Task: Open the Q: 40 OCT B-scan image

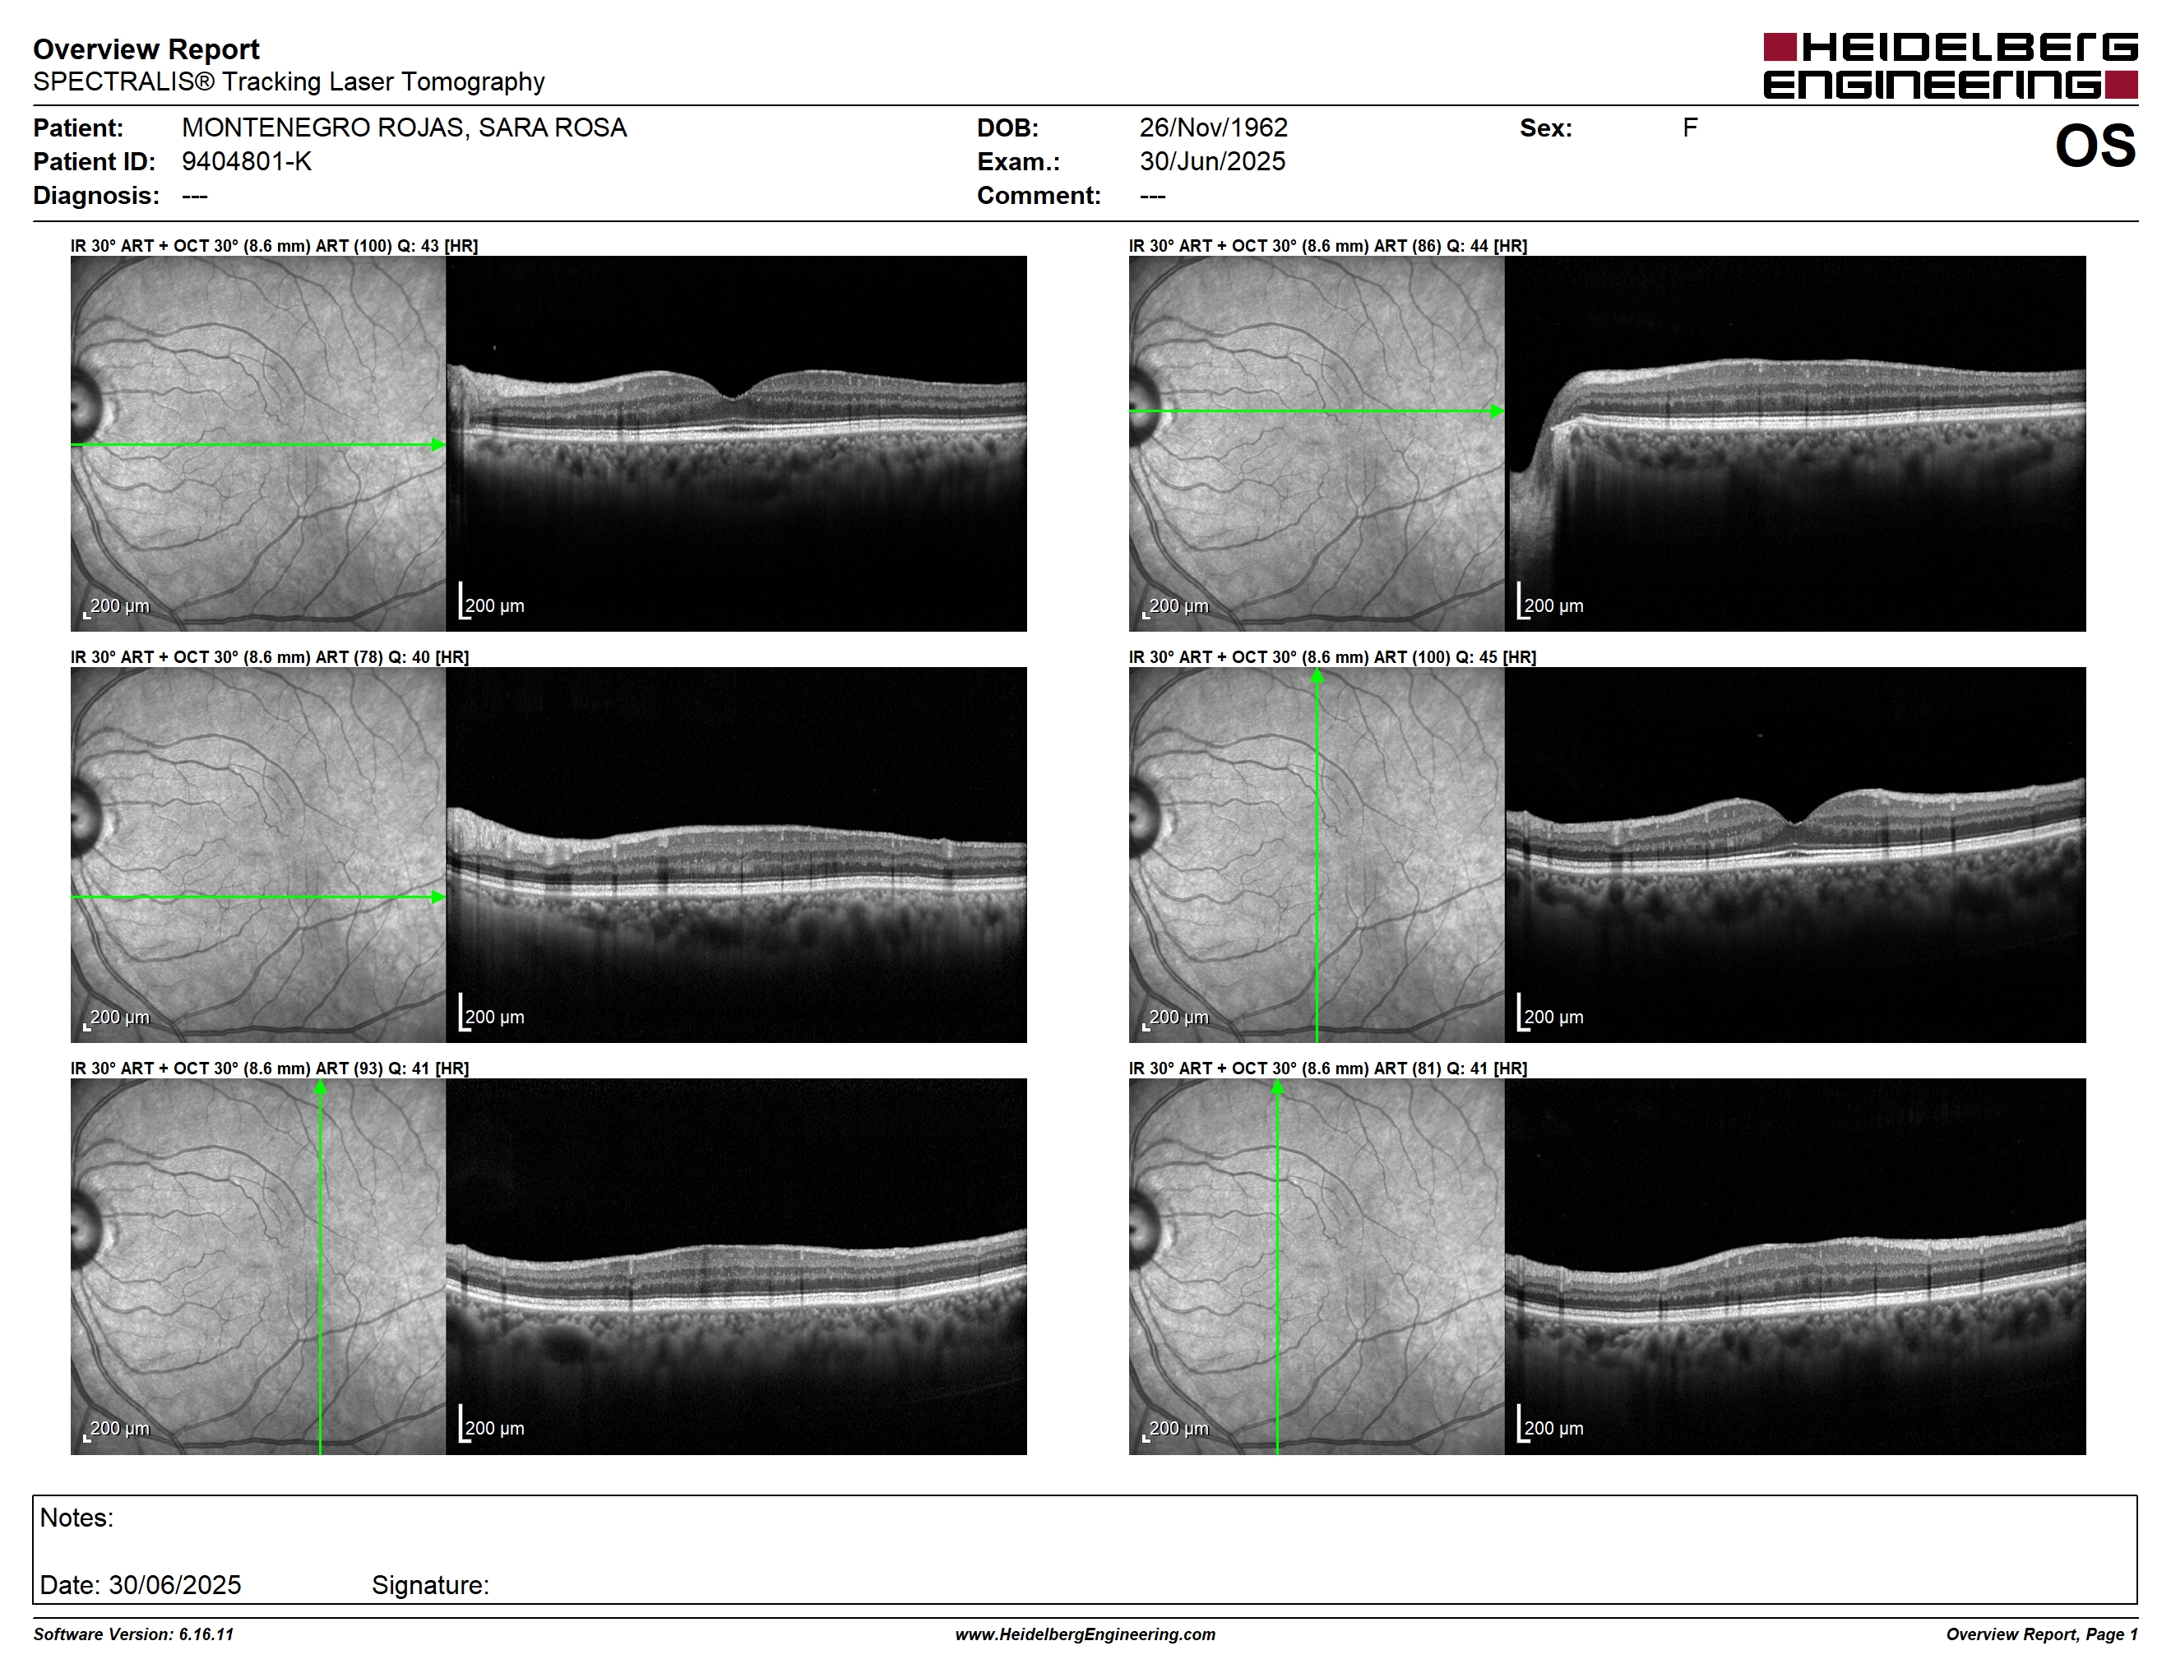Action: 736,855
